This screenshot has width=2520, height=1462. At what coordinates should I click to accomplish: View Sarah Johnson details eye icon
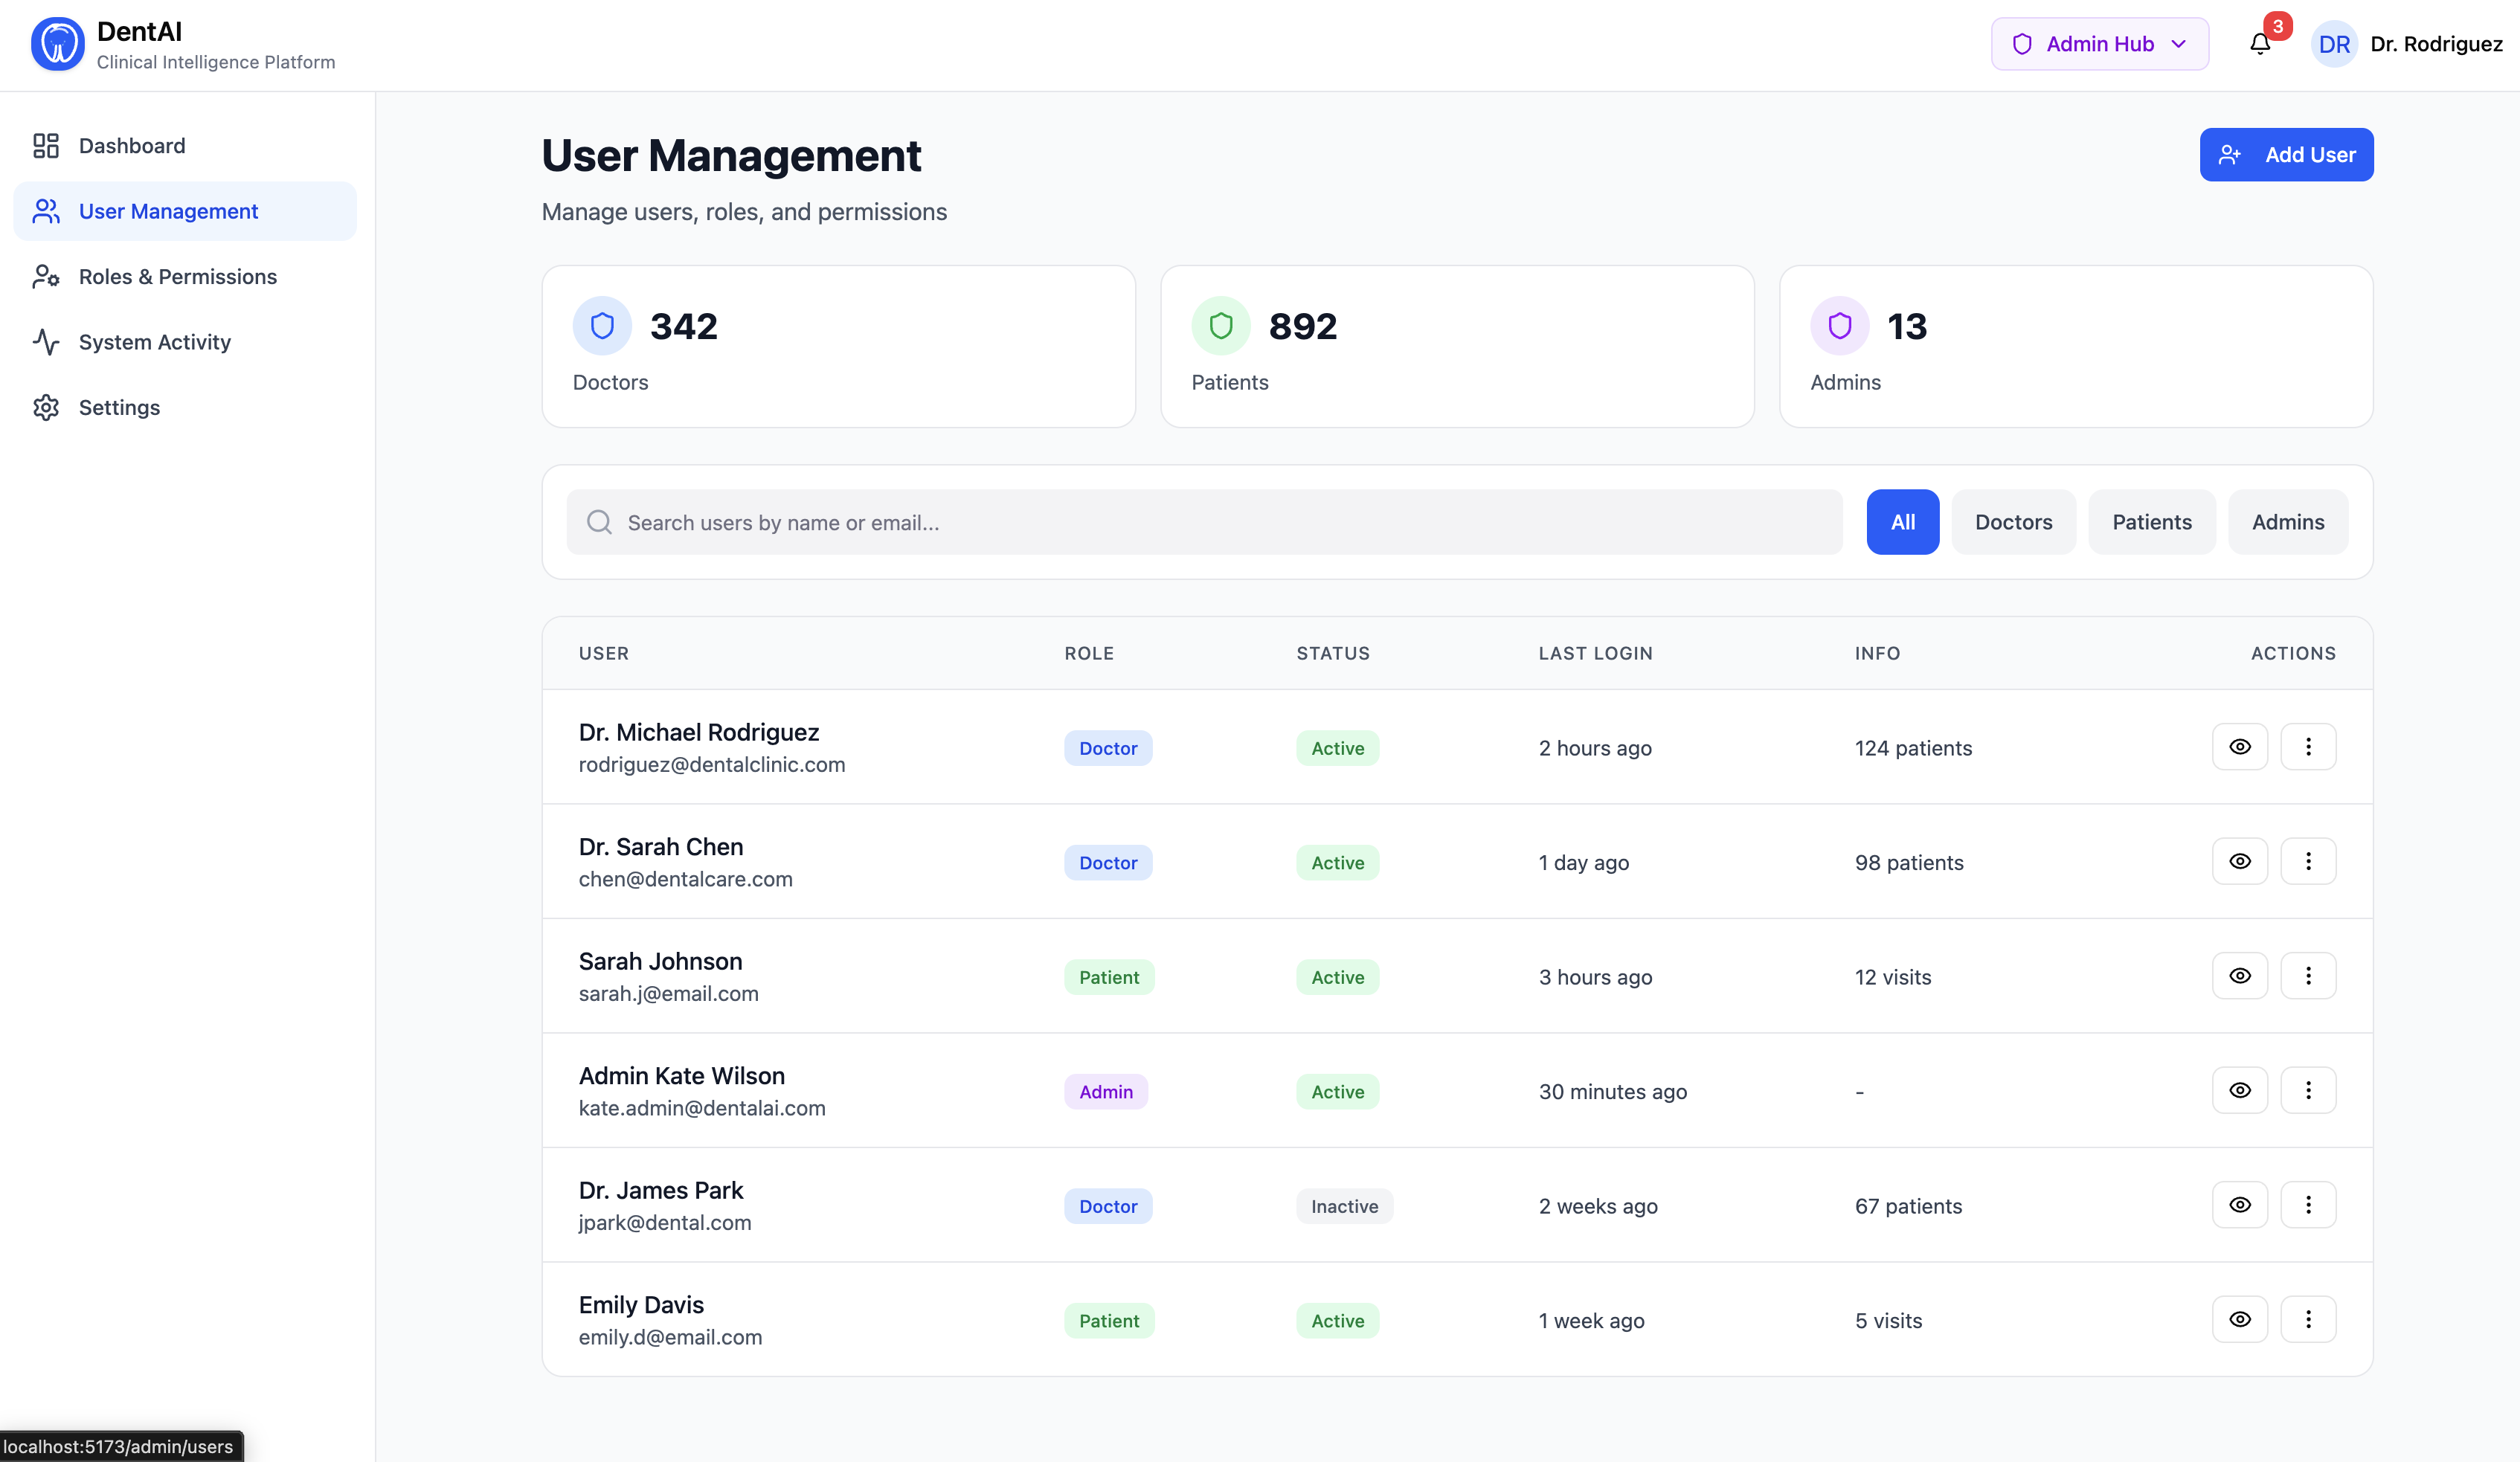[2240, 976]
